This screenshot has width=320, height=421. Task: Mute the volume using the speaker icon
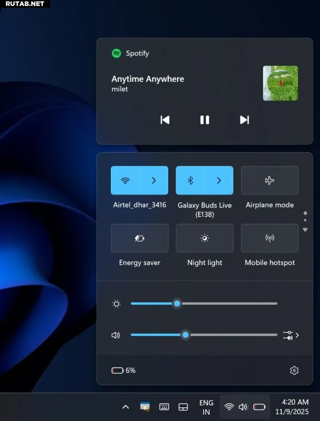pos(116,335)
